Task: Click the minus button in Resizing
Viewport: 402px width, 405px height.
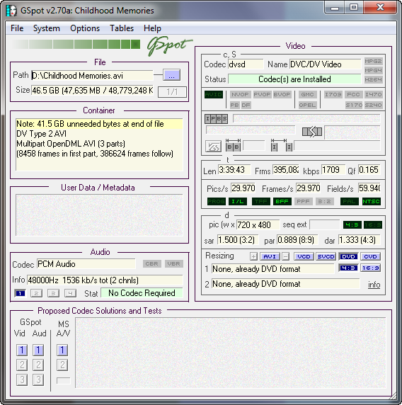Action: pos(285,256)
